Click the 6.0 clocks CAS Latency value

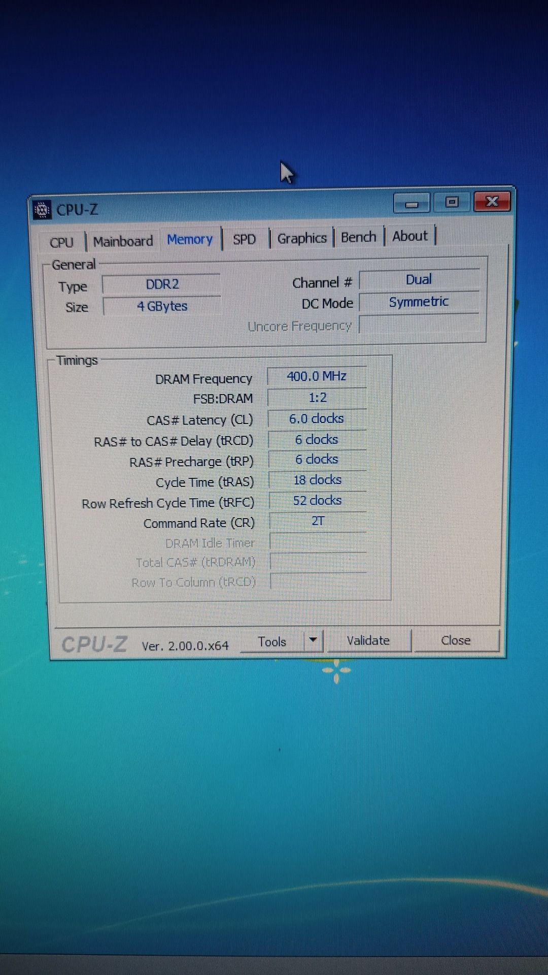coord(317,419)
